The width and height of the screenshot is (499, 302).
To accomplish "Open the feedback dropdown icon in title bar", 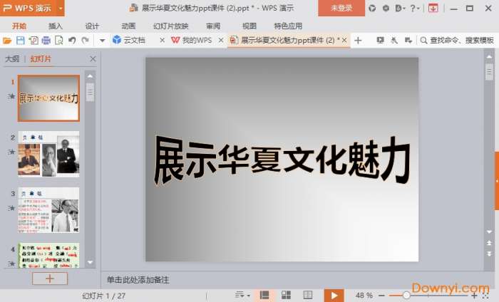I will (400, 9).
